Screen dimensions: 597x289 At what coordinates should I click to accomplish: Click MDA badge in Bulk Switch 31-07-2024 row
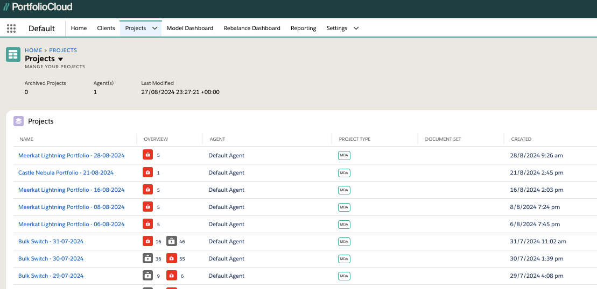(x=344, y=242)
